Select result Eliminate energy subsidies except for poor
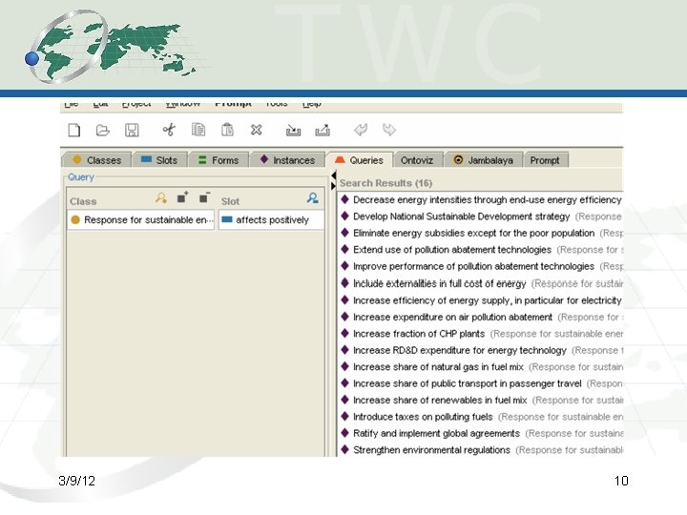The image size is (687, 515). pos(482,233)
